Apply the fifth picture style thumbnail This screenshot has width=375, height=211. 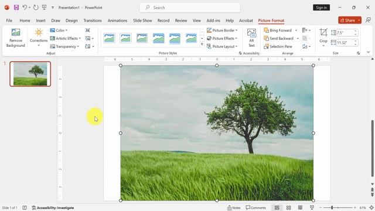pyautogui.click(x=175, y=38)
